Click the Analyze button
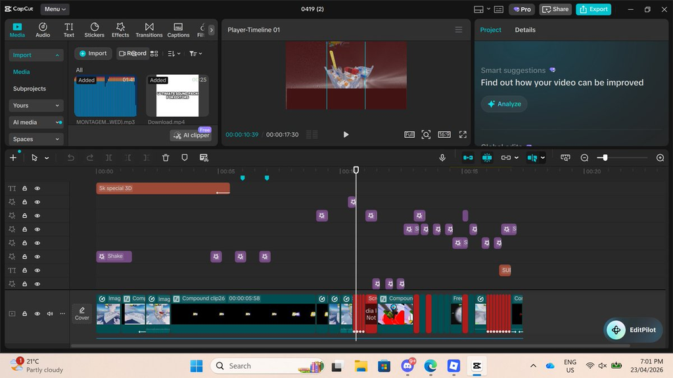673x378 pixels. pyautogui.click(x=504, y=104)
